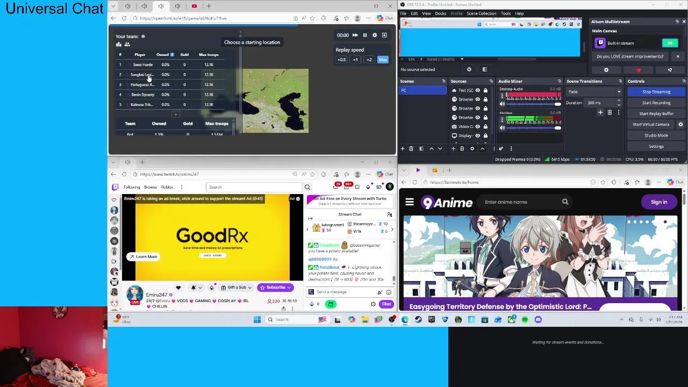The width and height of the screenshot is (688, 387).
Task: Open virtual camera settings gear
Action: click(680, 124)
